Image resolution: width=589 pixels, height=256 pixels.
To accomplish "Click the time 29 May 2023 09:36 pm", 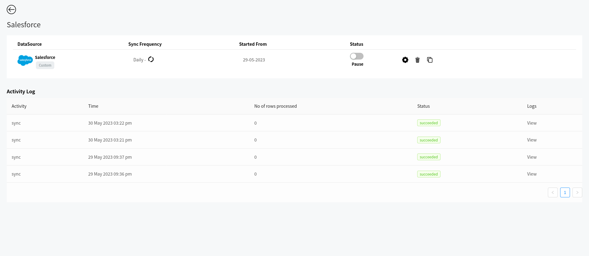I will pyautogui.click(x=110, y=174).
